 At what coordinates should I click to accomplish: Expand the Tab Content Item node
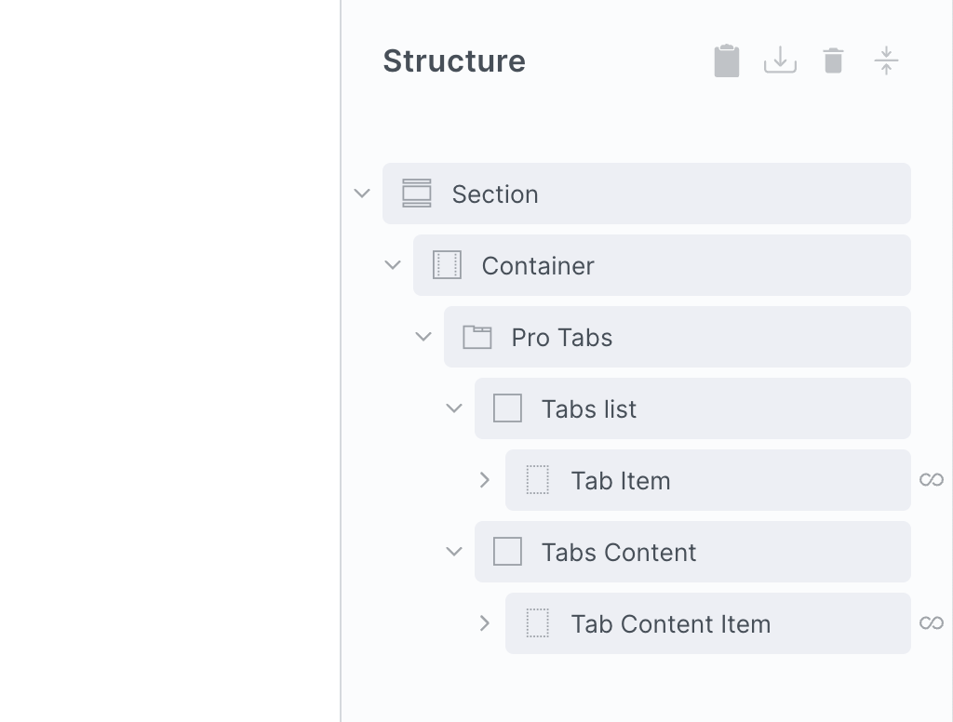pyautogui.click(x=485, y=623)
